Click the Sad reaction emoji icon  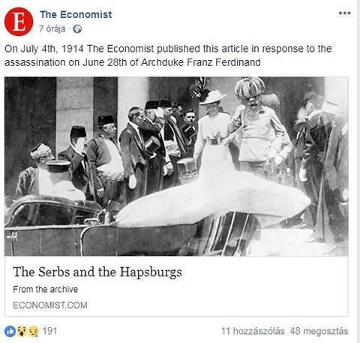point(34,332)
